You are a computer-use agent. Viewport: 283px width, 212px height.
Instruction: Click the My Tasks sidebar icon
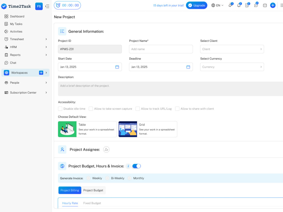pos(6,24)
